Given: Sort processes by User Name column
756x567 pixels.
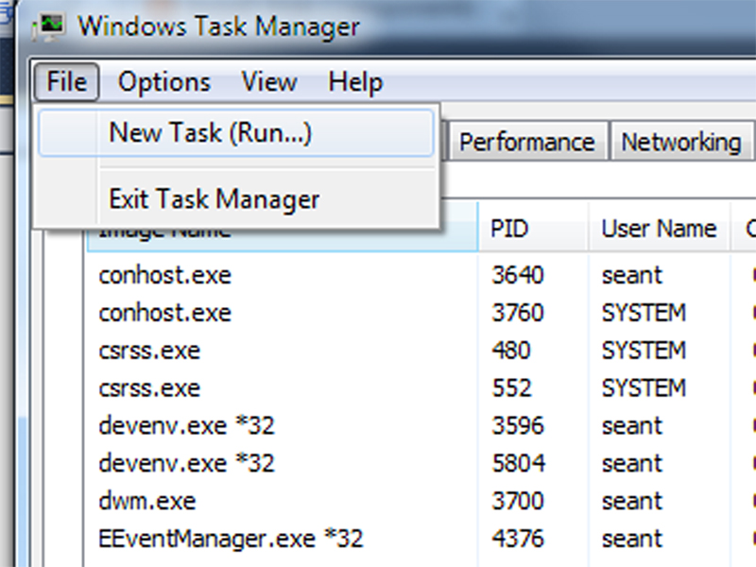Looking at the screenshot, I should click(659, 228).
